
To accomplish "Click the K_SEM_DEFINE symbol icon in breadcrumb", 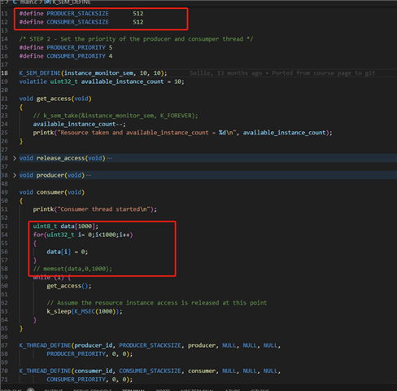I will [x=47, y=2].
